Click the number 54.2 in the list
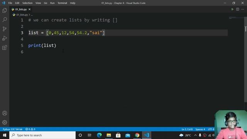 tap(82, 33)
